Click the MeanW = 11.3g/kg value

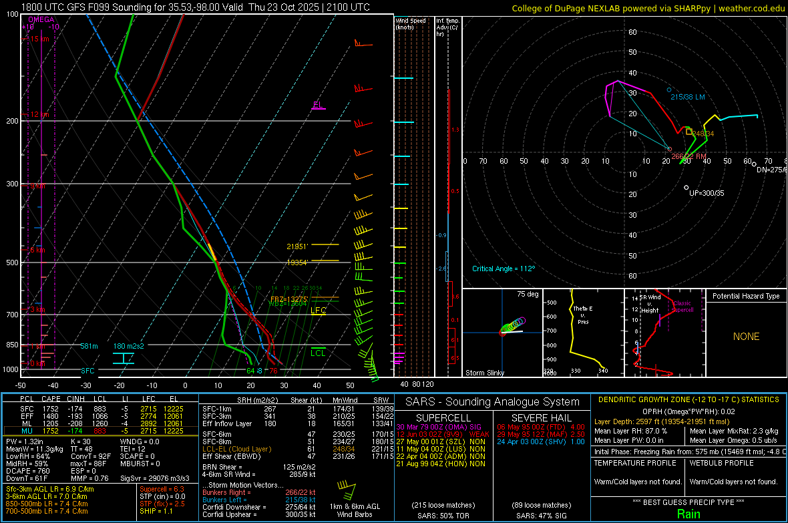pyautogui.click(x=35, y=449)
